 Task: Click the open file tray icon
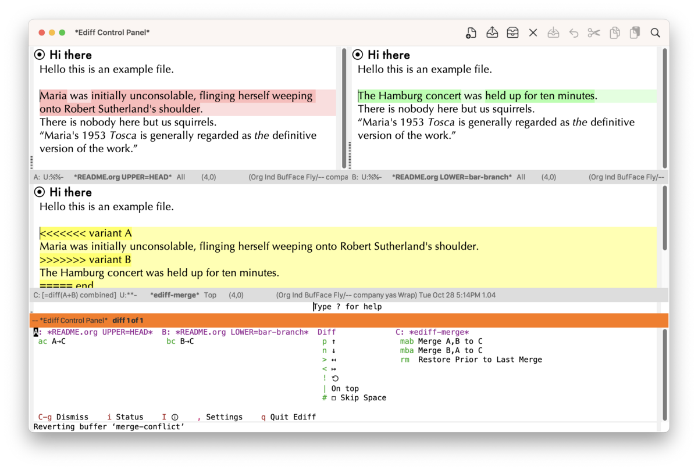492,33
